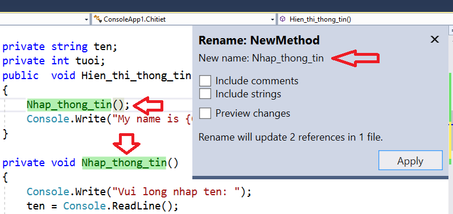This screenshot has height=214, width=453.
Task: Tick the Include strings checkbox
Action: 205,93
